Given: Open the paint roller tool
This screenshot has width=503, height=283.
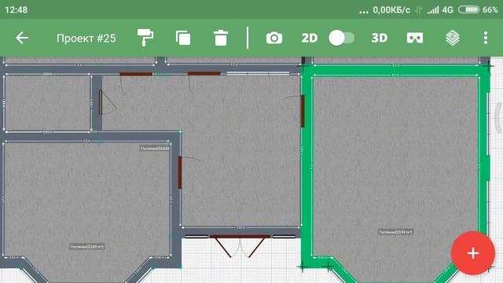Looking at the screenshot, I should (x=145, y=38).
